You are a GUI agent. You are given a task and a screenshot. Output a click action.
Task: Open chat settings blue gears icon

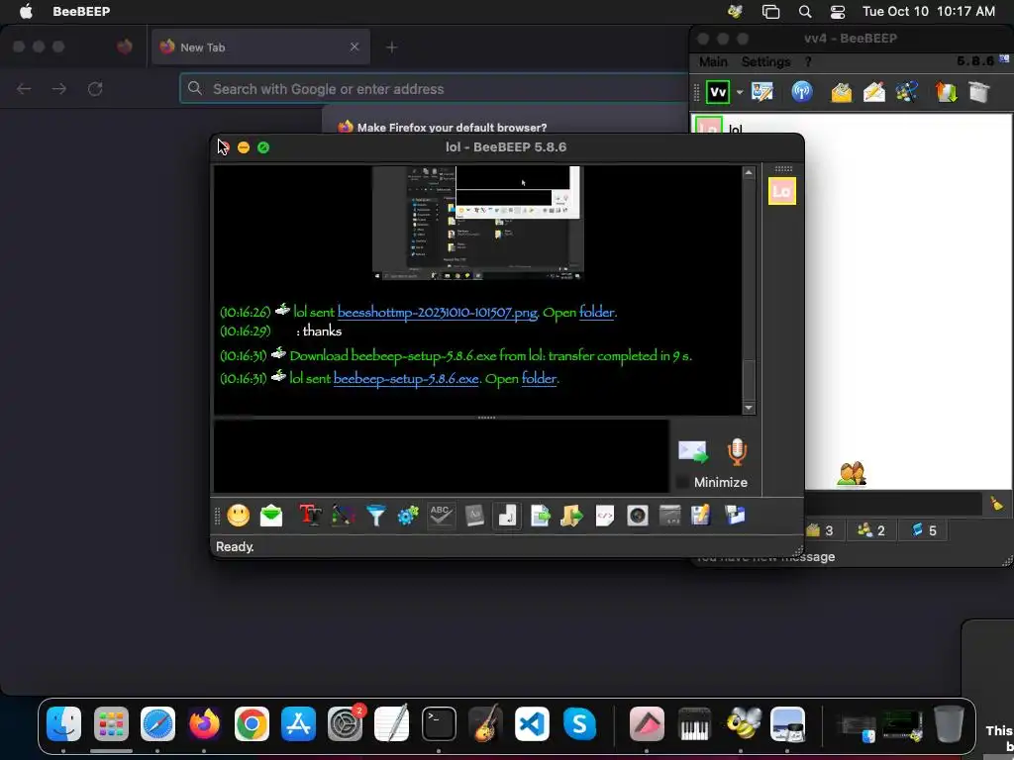(x=408, y=515)
